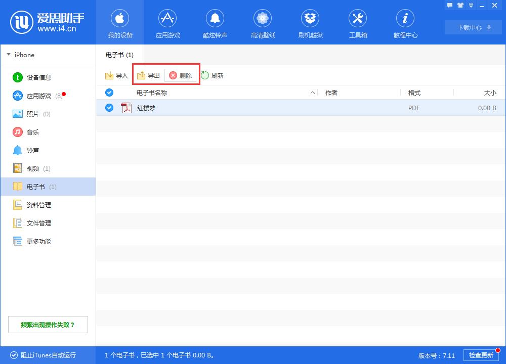Open the 酷炫铃声 ringtone section

pyautogui.click(x=215, y=22)
